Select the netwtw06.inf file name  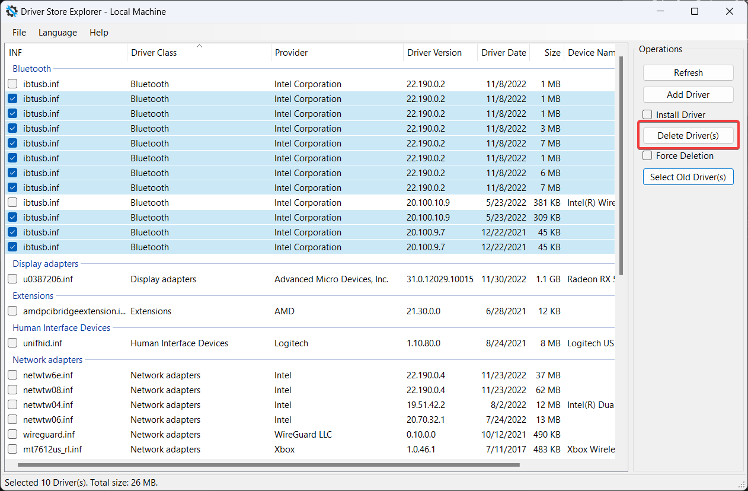click(48, 420)
